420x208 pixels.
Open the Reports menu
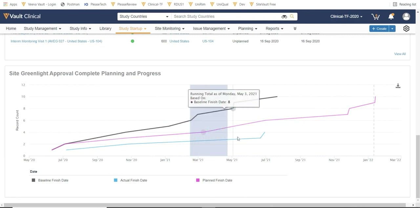pyautogui.click(x=275, y=29)
